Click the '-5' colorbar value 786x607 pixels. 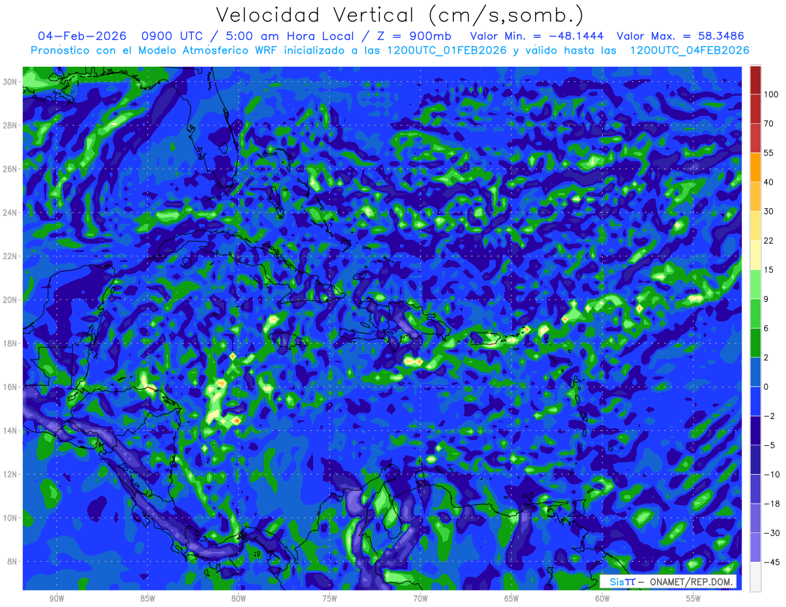[769, 445]
